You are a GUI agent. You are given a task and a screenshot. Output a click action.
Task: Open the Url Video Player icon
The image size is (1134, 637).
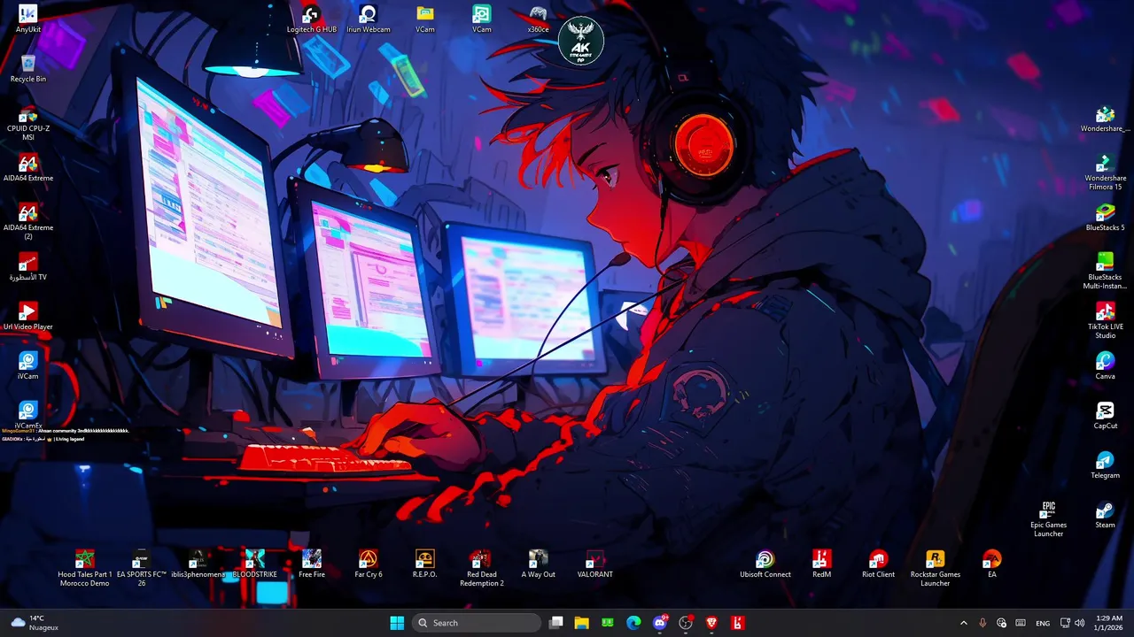(28, 316)
